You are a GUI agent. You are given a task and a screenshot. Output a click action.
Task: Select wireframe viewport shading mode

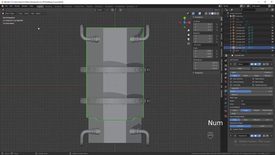pyautogui.click(x=210, y=13)
